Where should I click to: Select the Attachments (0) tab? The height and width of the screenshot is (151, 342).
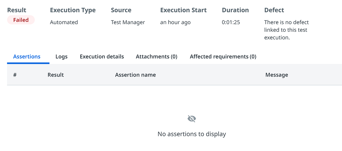click(156, 56)
